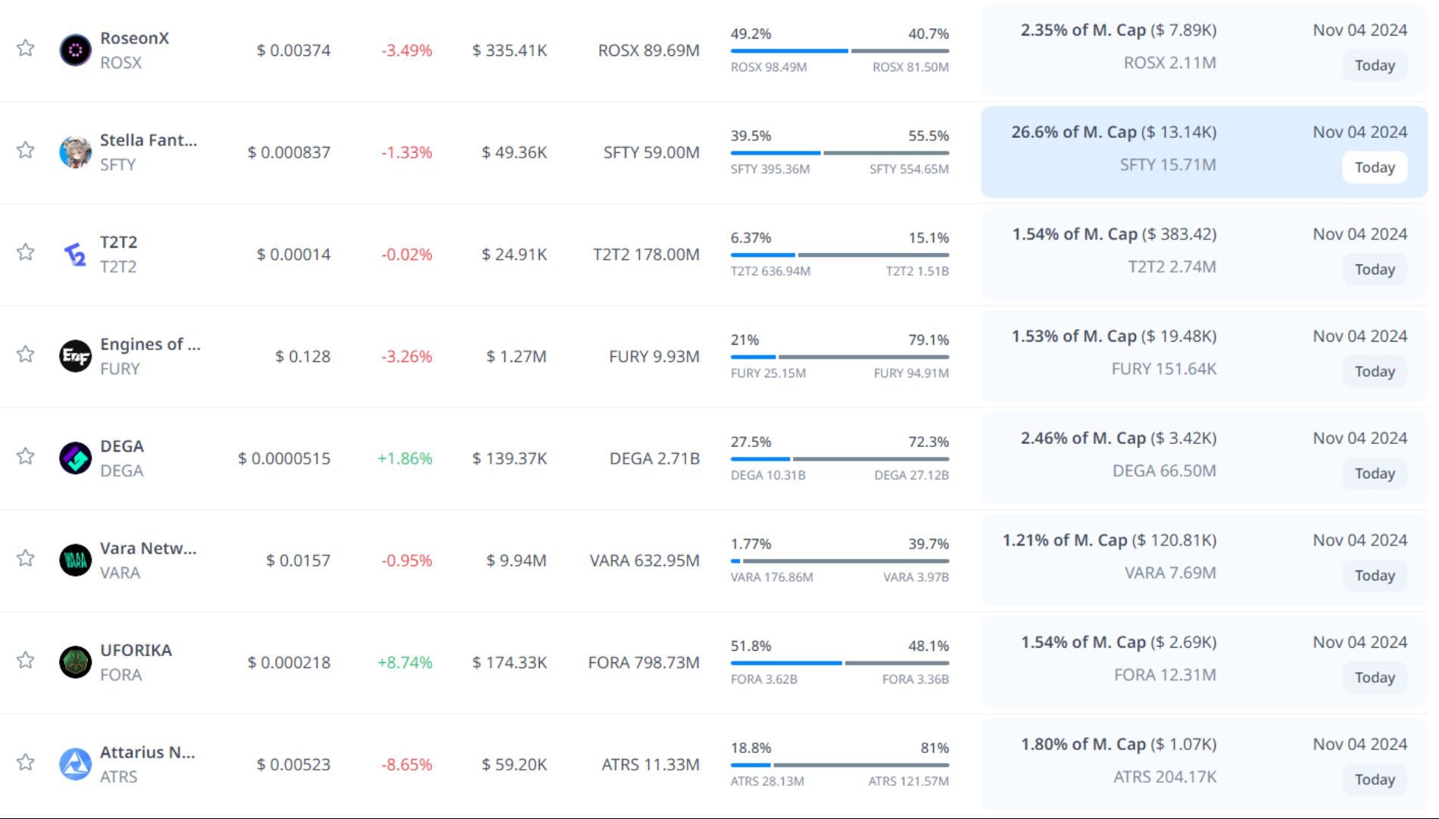
Task: Click the Engines of Fury logo icon
Action: [x=75, y=356]
